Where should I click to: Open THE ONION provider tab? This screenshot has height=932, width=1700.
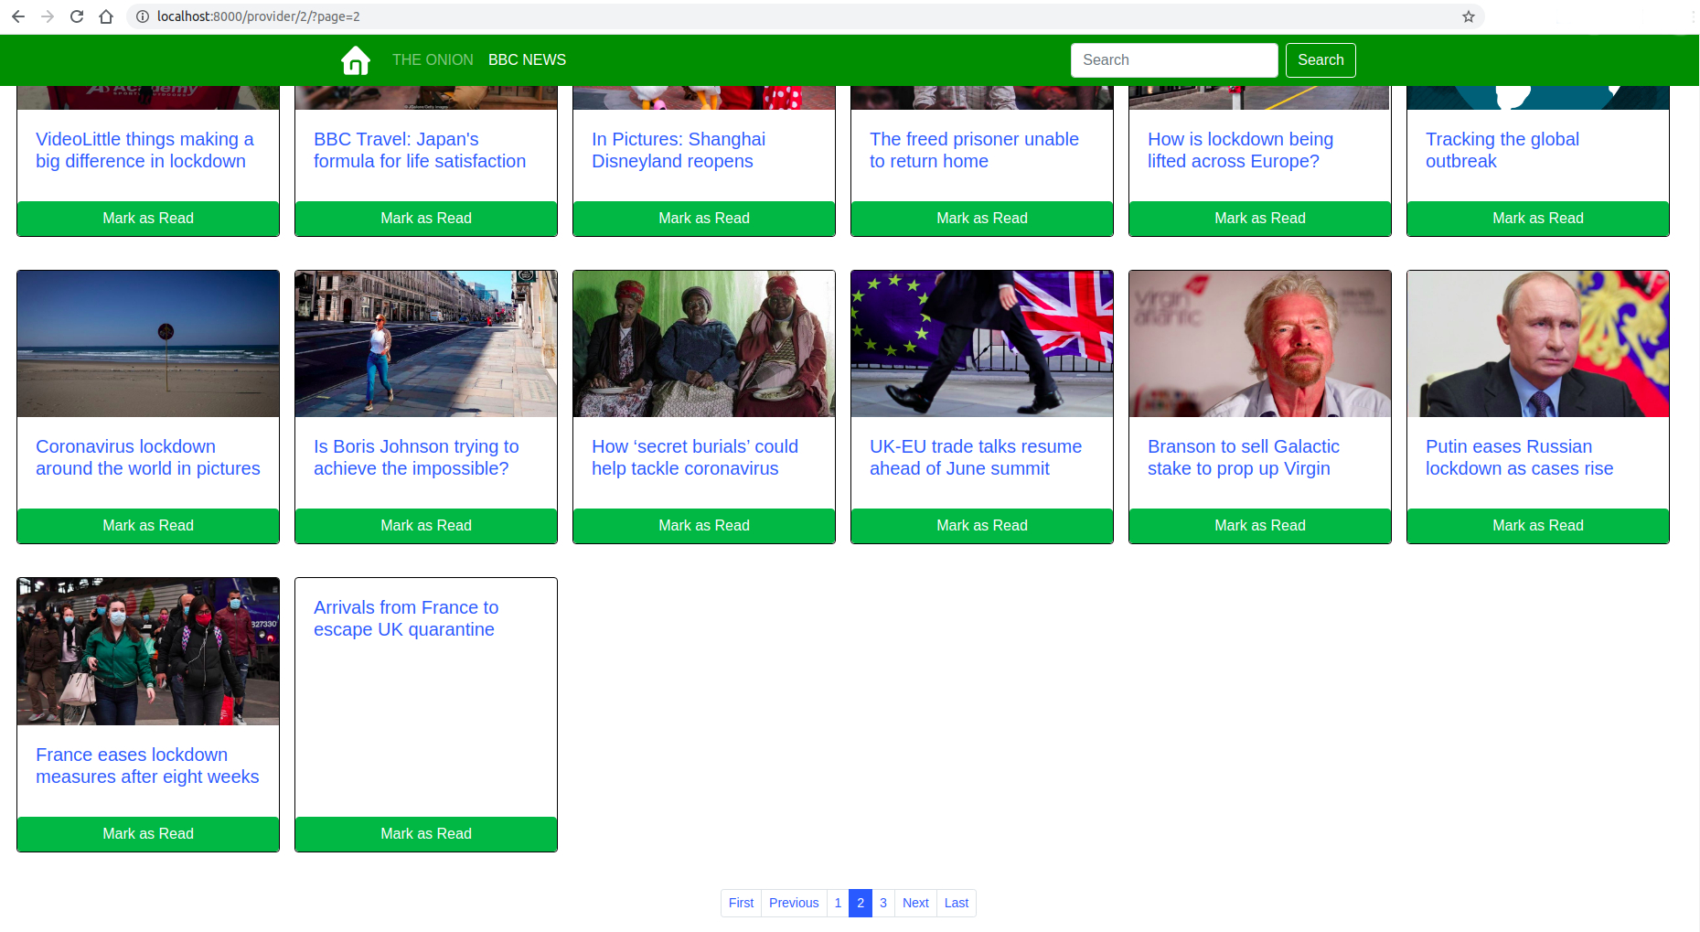pyautogui.click(x=433, y=59)
